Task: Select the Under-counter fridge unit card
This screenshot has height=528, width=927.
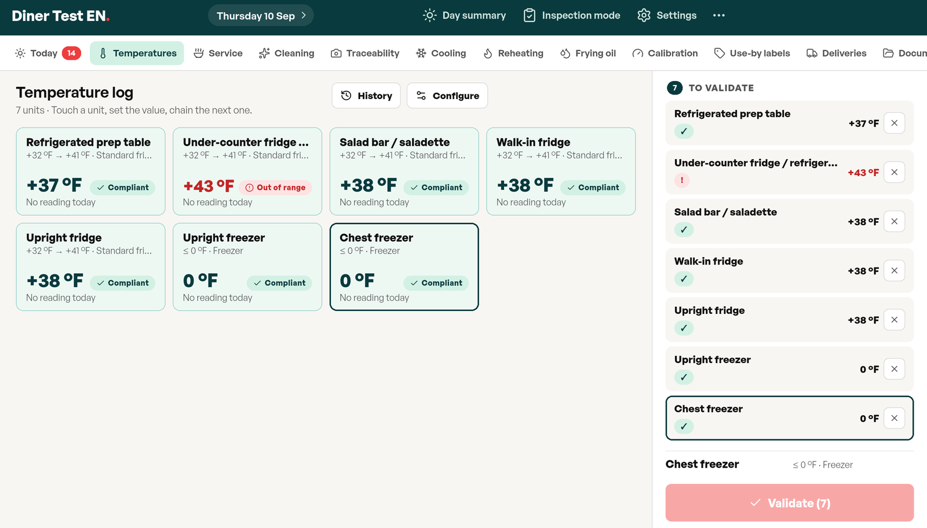Action: pyautogui.click(x=247, y=171)
